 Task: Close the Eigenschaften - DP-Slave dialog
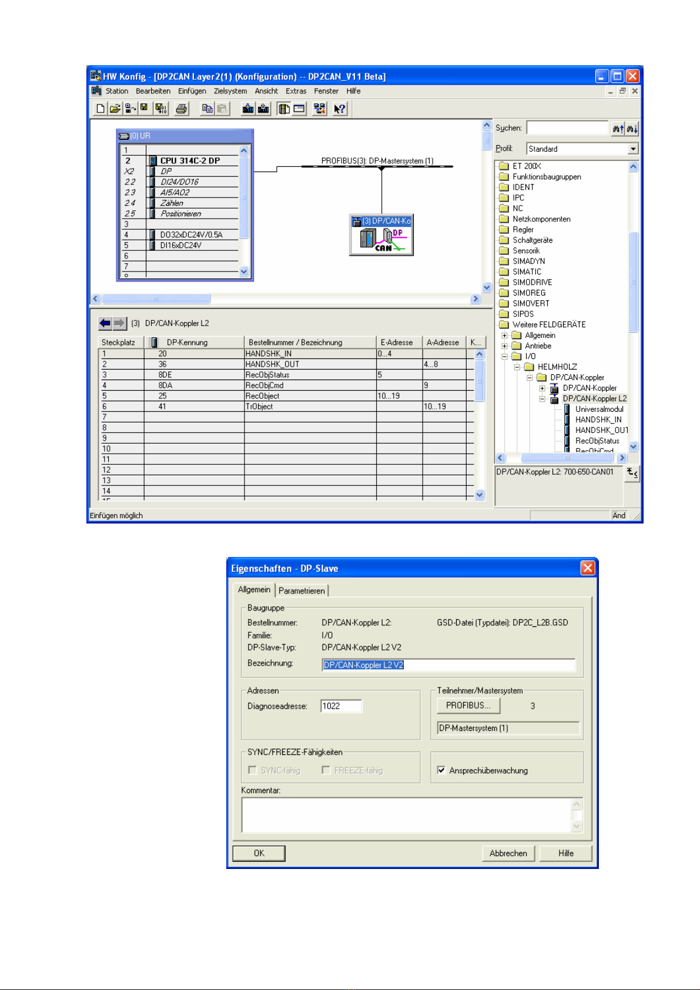[x=588, y=568]
